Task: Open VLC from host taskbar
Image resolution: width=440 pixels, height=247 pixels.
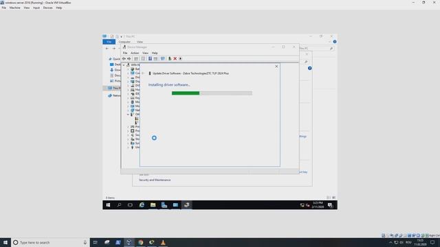Action: (x=163, y=242)
